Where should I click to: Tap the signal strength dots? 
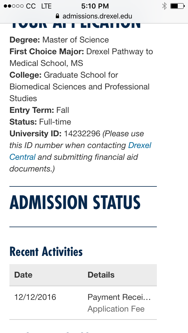coord(14,6)
